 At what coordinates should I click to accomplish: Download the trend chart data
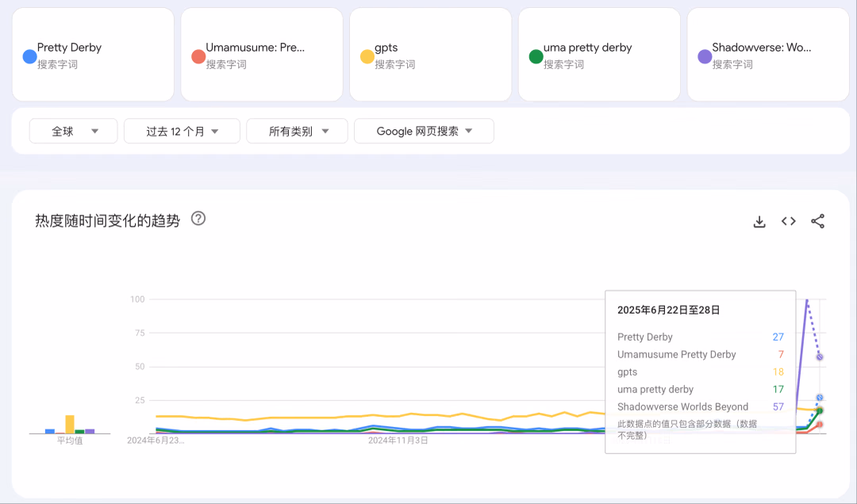[759, 222]
